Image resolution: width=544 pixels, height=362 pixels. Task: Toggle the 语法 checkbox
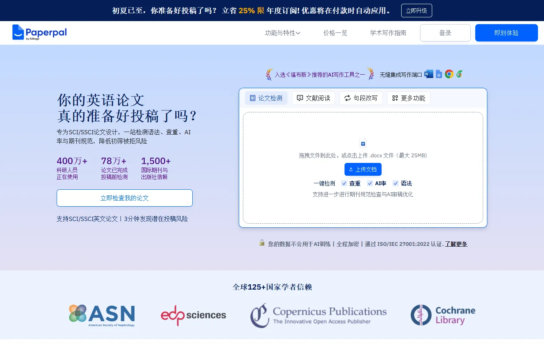coord(396,183)
